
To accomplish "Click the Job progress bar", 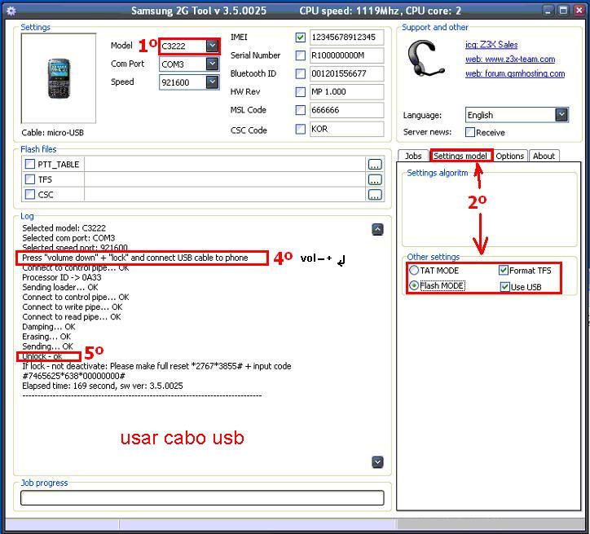I will point(202,497).
